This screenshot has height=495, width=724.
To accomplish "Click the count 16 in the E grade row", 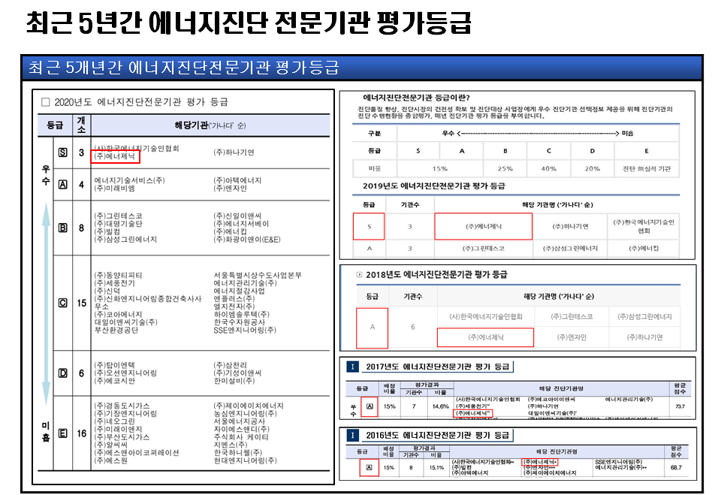I will click(82, 433).
